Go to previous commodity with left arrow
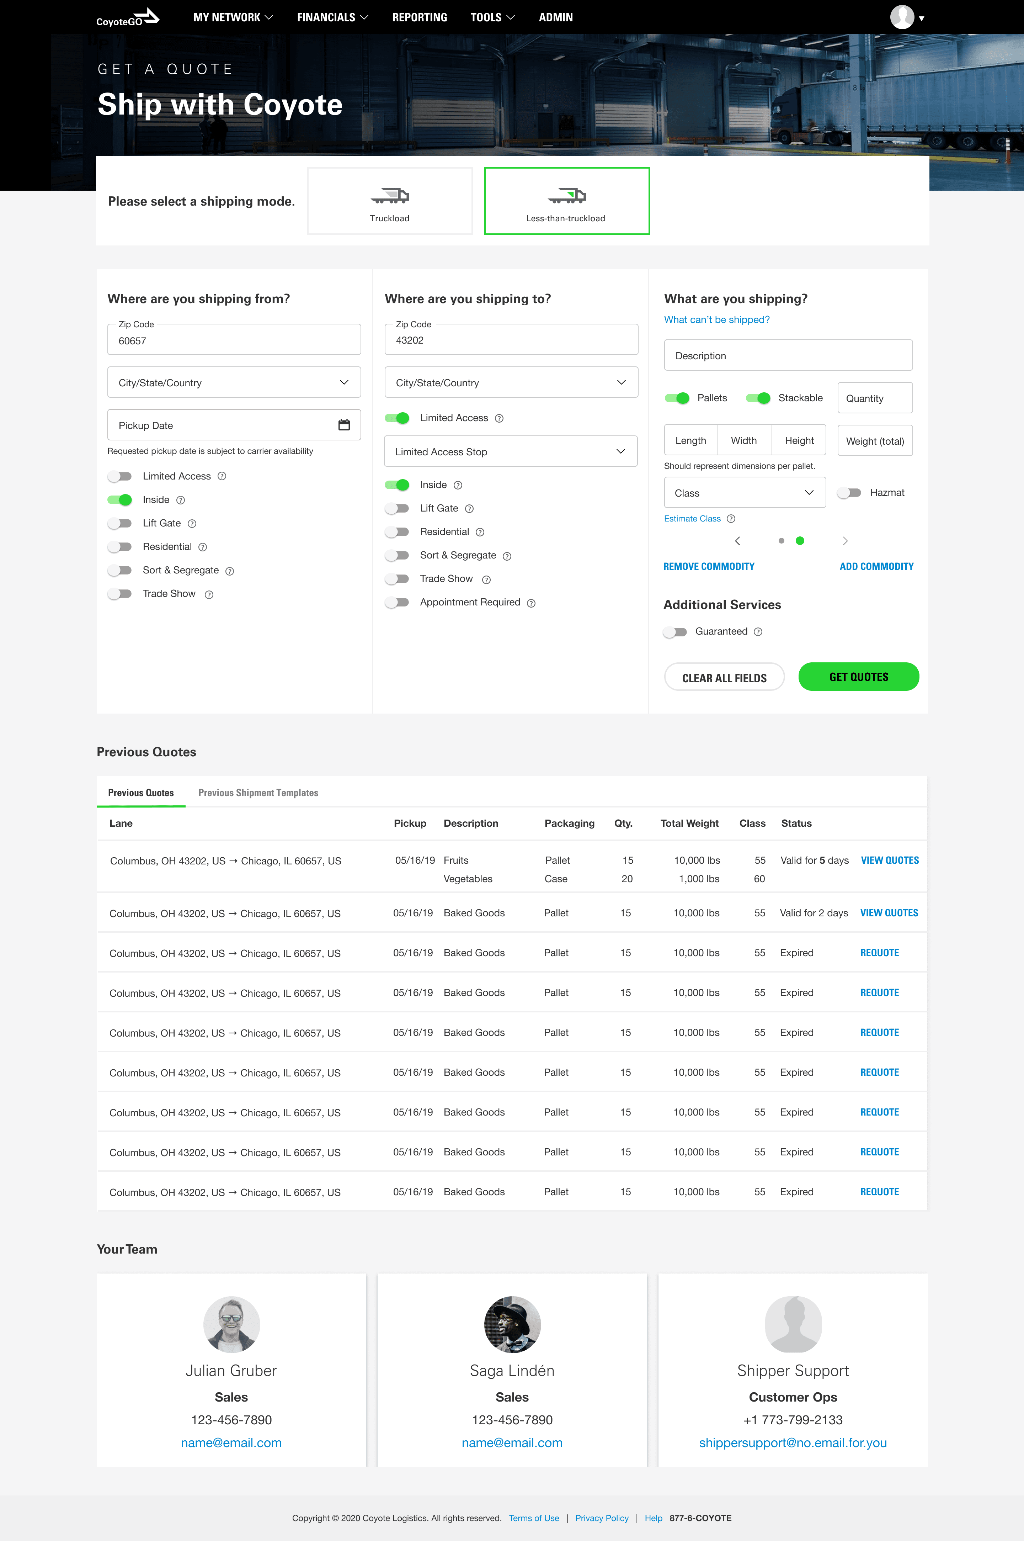1024x1541 pixels. (737, 541)
